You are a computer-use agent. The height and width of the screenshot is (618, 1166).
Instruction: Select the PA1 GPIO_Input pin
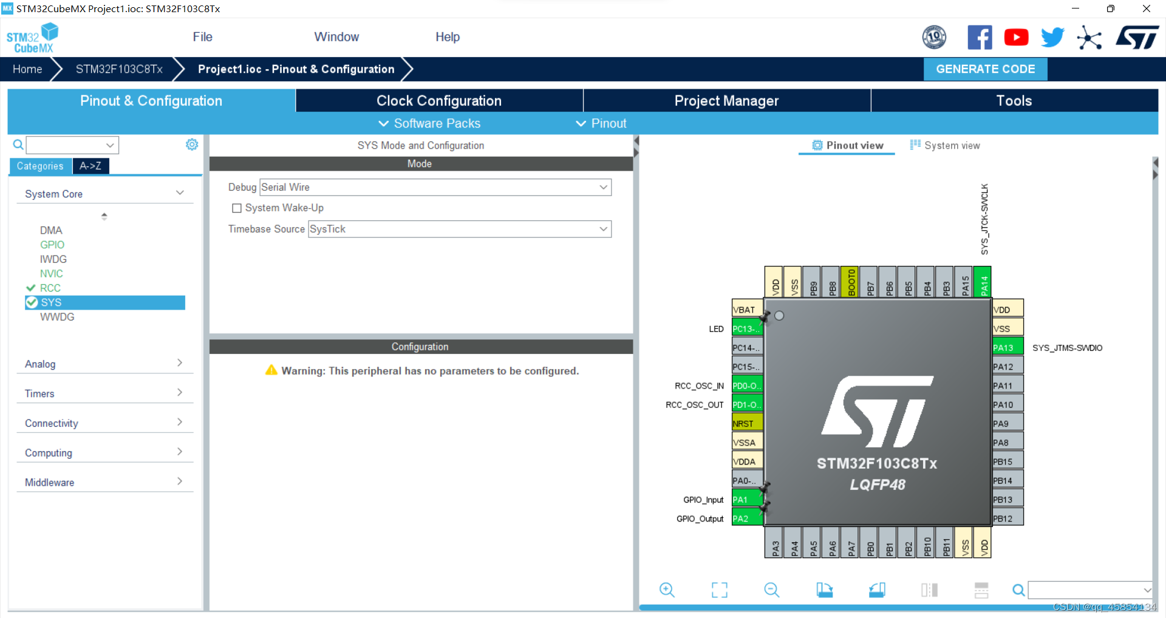coord(747,500)
